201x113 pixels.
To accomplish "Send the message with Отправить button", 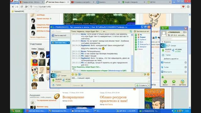I will pos(142,85).
